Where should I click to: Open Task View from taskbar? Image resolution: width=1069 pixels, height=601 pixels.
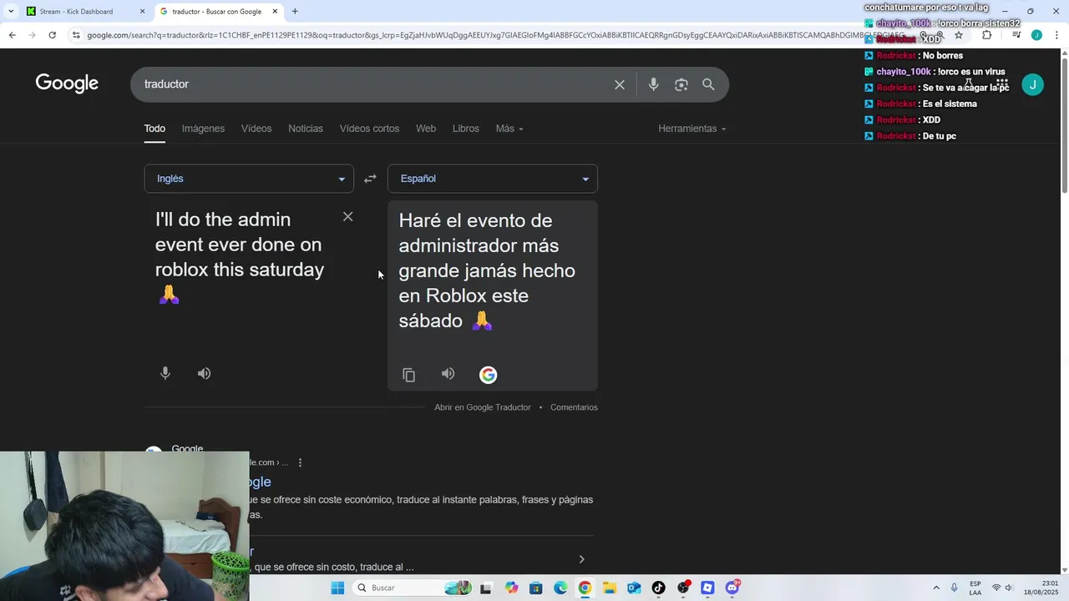click(486, 588)
